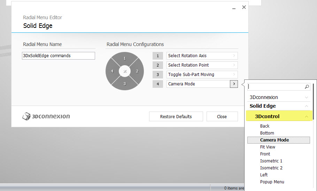Viewport: 317px width, 191px height.
Task: Click number 2 slot label
Action: 158,65
